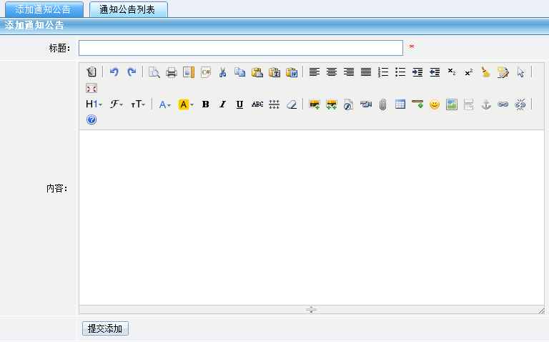Toggle underline formatting
This screenshot has width=549, height=342.
(239, 104)
